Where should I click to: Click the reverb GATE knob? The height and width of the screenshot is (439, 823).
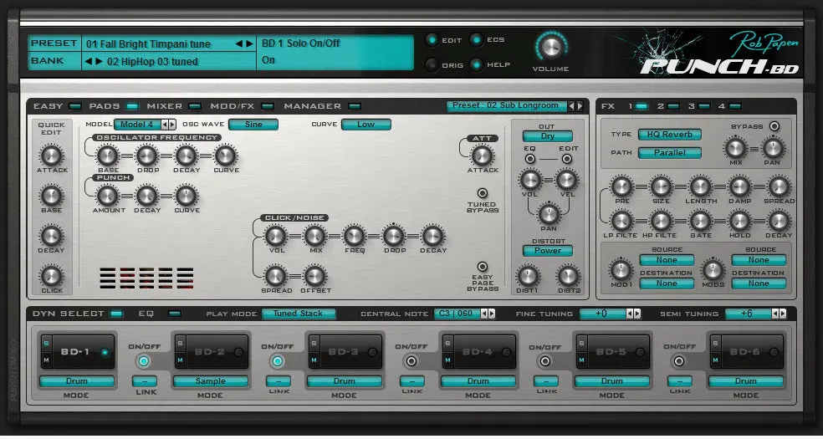[x=701, y=221]
